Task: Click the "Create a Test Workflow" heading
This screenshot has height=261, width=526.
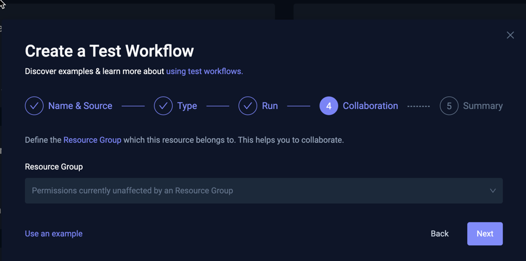Action: [x=109, y=51]
